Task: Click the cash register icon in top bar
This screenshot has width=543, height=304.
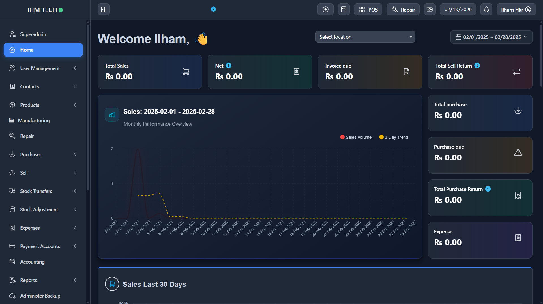Action: click(430, 10)
